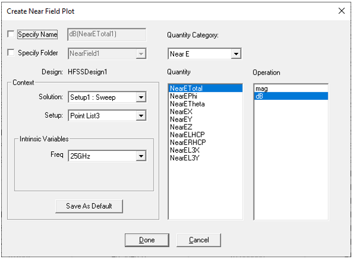
Task: Select the dB operation
Action: [291, 96]
